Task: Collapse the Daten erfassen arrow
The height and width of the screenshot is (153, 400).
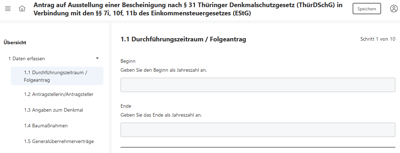Action: coord(97,58)
